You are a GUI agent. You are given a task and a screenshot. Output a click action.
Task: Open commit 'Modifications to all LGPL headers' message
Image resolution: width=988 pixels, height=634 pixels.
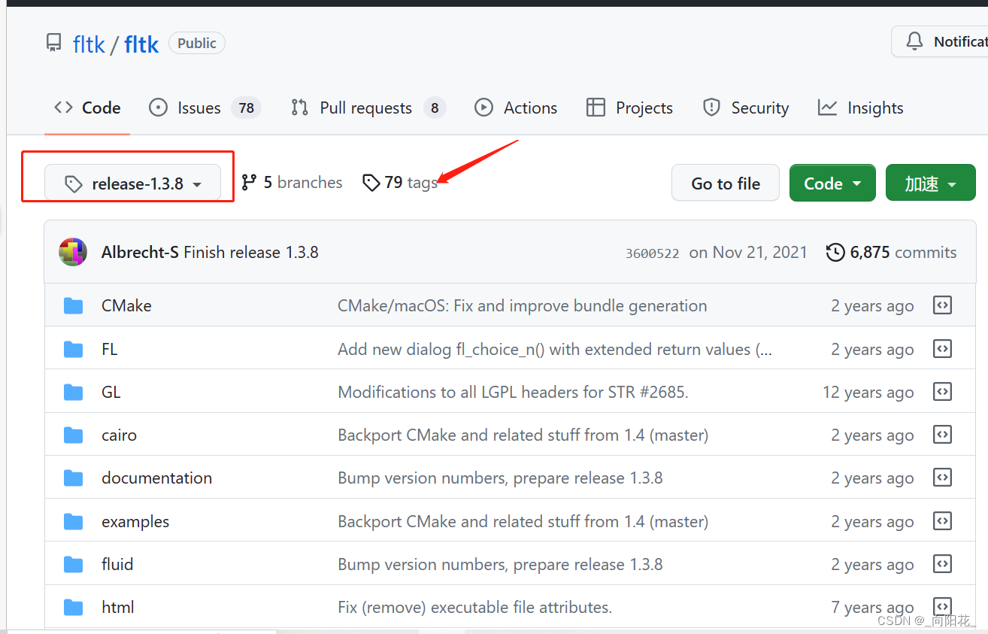pyautogui.click(x=513, y=393)
